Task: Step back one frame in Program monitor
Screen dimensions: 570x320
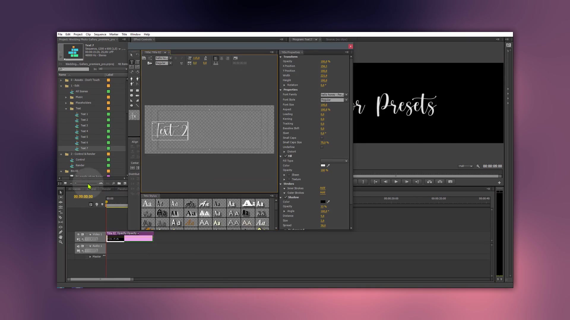Action: [x=385, y=182]
